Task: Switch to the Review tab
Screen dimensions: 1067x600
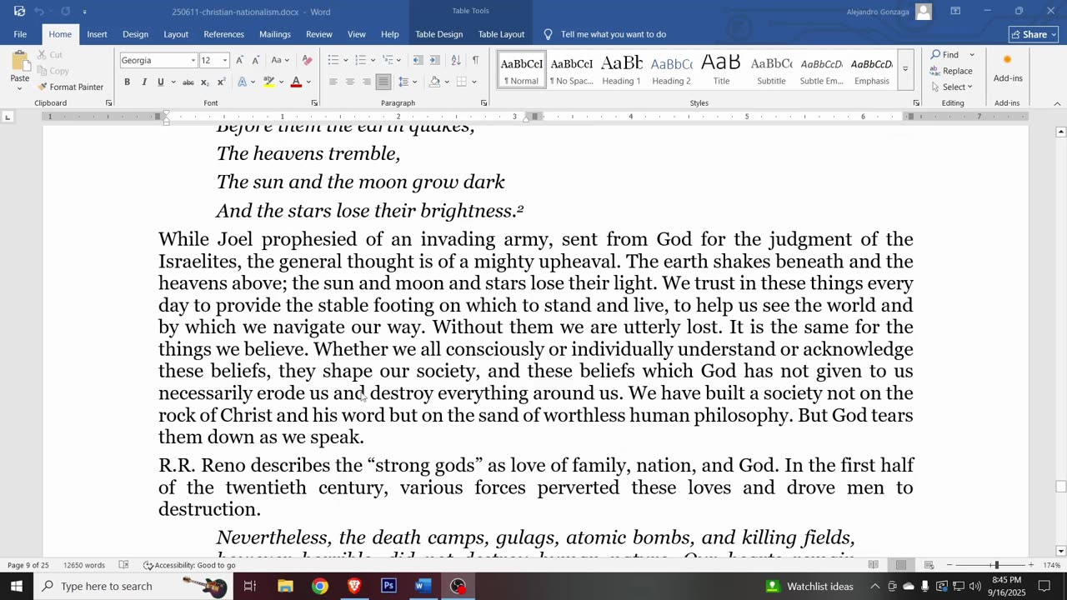Action: tap(318, 34)
